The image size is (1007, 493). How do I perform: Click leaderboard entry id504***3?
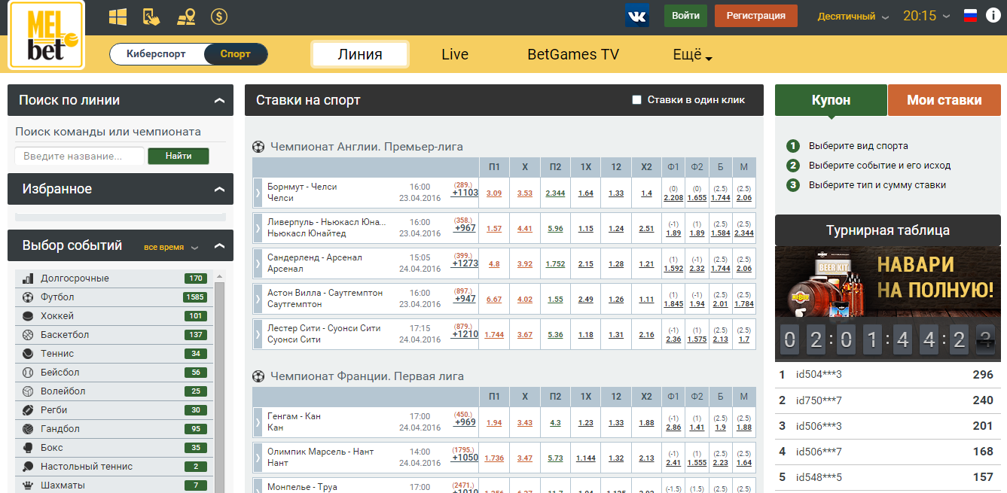click(x=888, y=375)
